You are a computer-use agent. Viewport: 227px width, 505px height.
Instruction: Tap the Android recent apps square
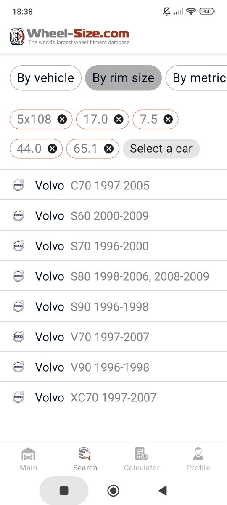64,490
